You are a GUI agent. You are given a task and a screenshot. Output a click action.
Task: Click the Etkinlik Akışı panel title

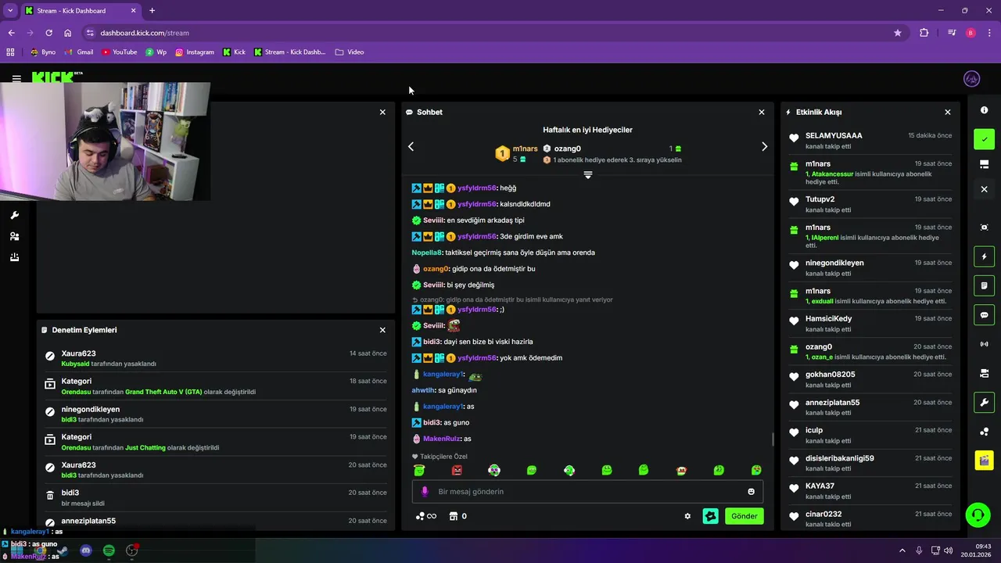819,112
